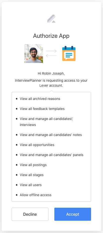Click the candidates' panels permission item
The width and height of the screenshot is (103, 233).
(x=52, y=155)
